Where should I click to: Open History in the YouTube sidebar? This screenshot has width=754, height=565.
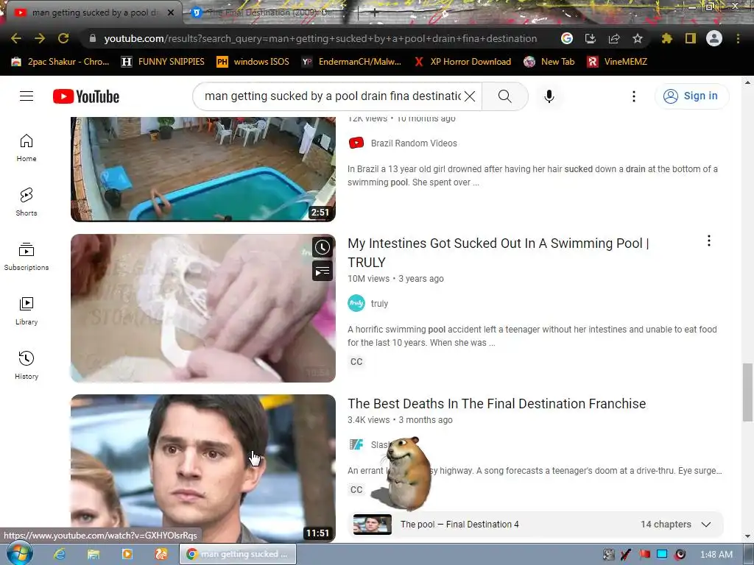tap(27, 365)
